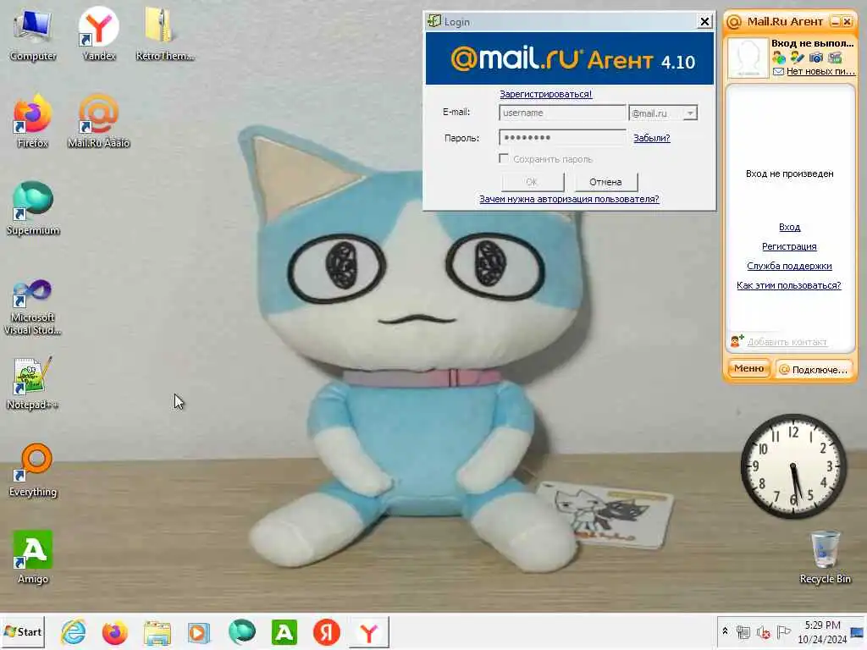Select the Firefox desktop shortcut

pos(33,122)
